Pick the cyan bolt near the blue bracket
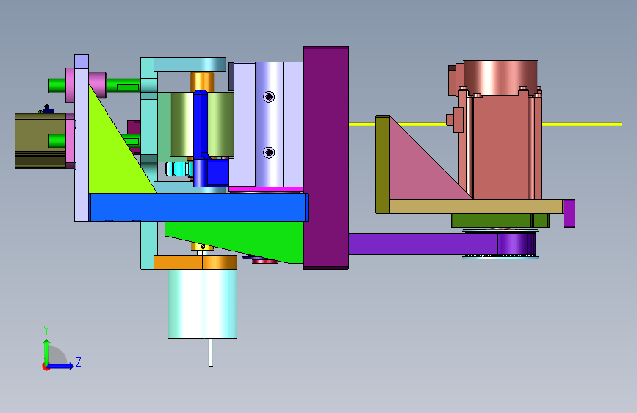Screen dimensions: 637x413 point(179,169)
